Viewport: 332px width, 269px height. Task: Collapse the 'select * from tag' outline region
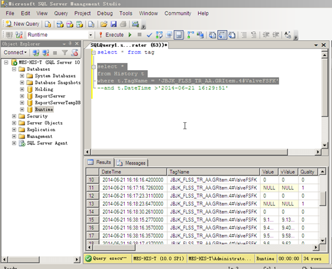[93, 53]
